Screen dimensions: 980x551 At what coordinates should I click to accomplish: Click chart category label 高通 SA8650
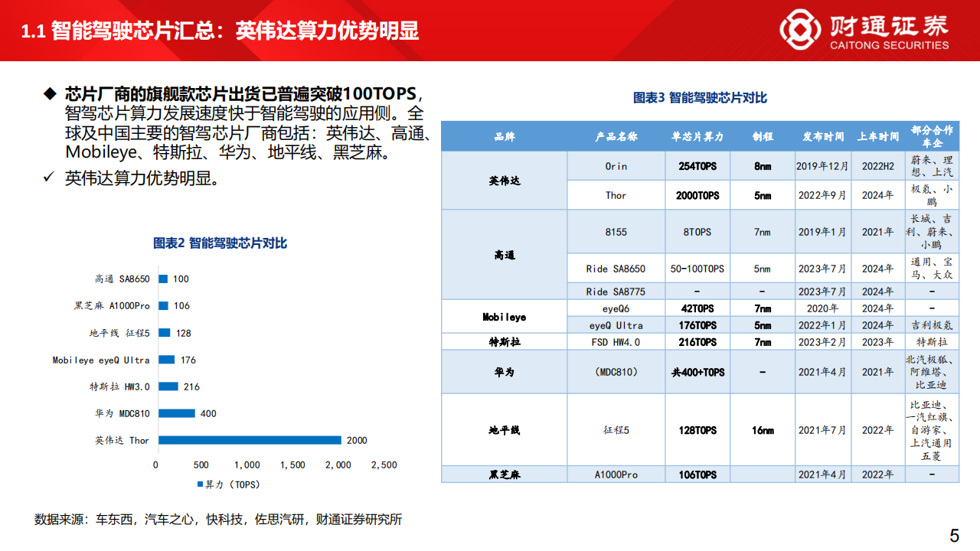122,279
